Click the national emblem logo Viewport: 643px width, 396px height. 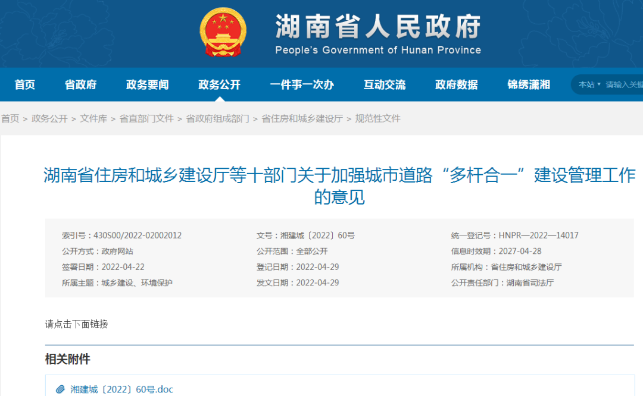tap(223, 32)
